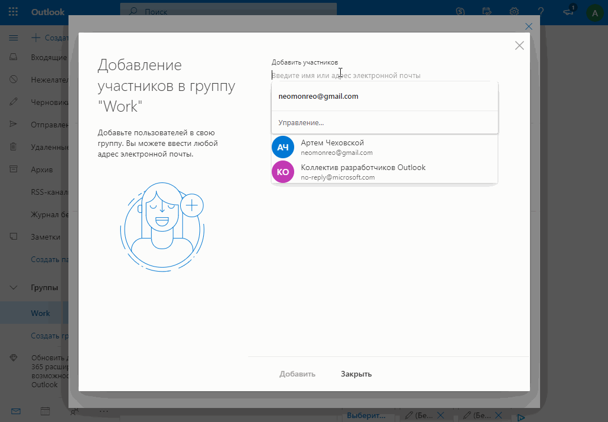Click the diamond upgrade icon

(x=13, y=357)
